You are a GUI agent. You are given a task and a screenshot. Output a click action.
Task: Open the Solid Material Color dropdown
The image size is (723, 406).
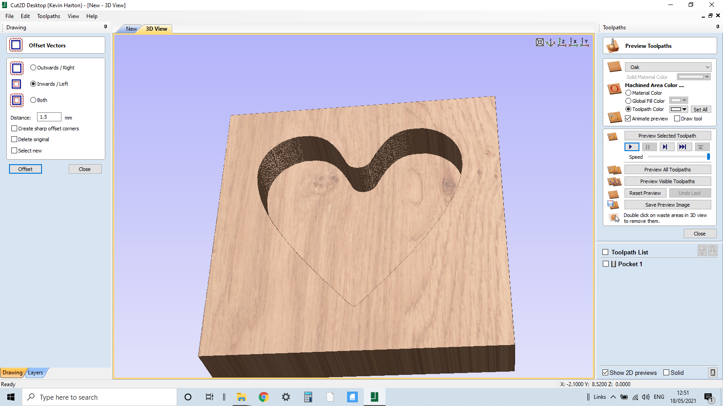[694, 77]
